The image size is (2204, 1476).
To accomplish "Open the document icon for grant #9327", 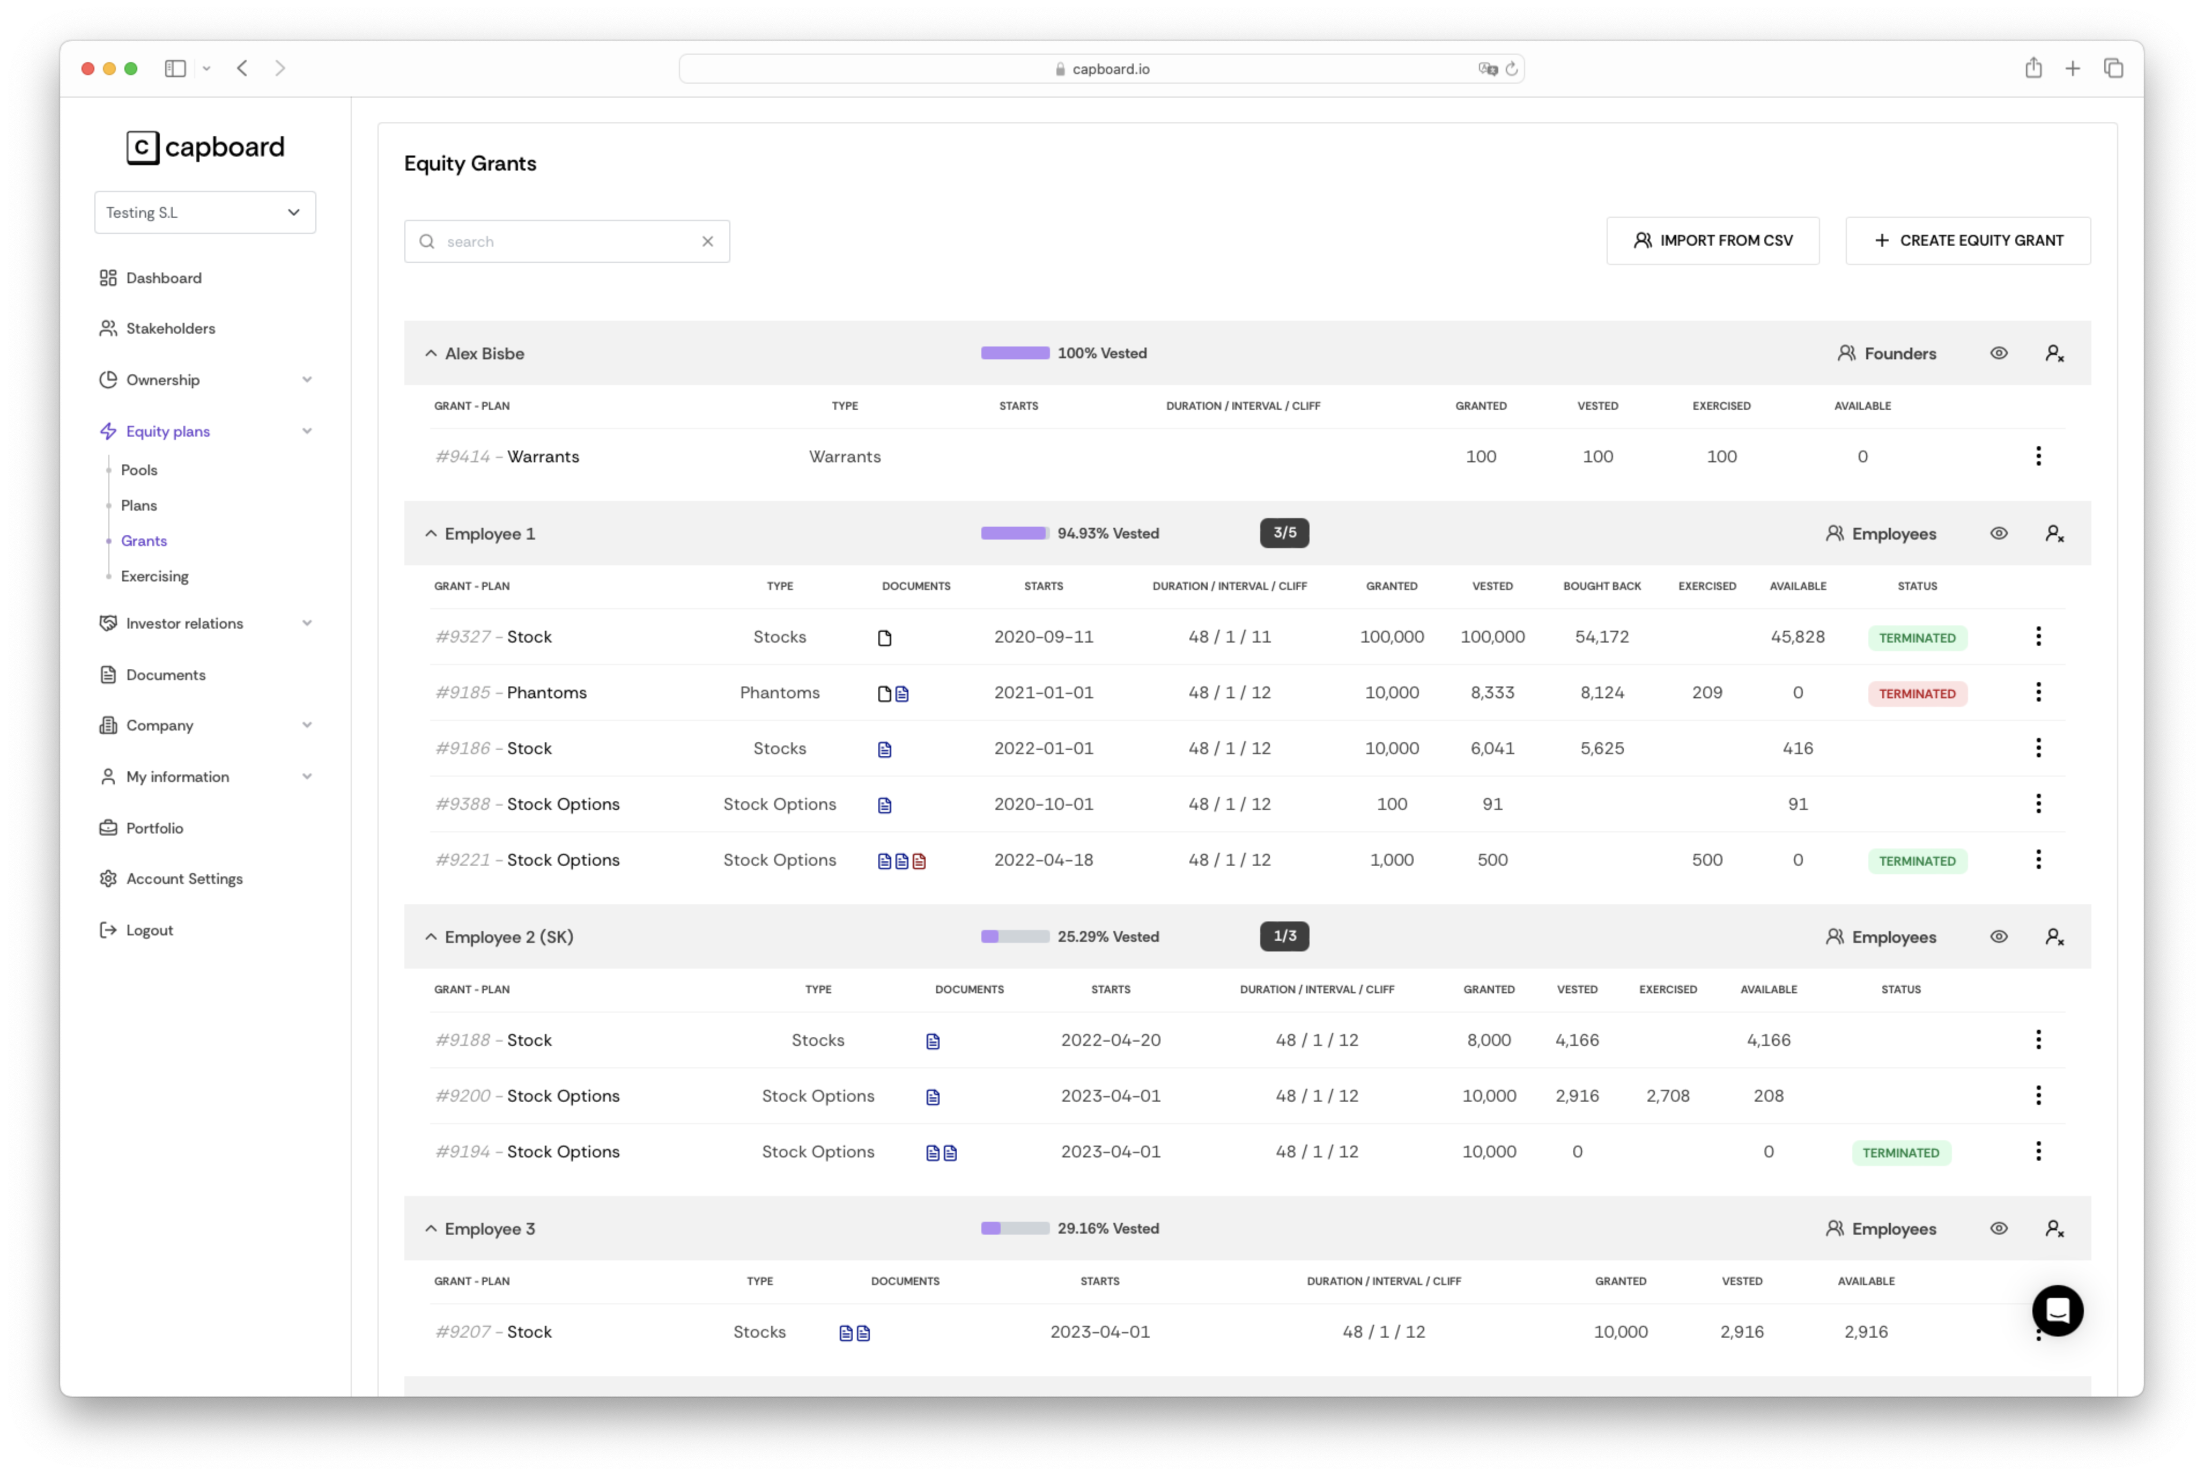I will [x=885, y=637].
